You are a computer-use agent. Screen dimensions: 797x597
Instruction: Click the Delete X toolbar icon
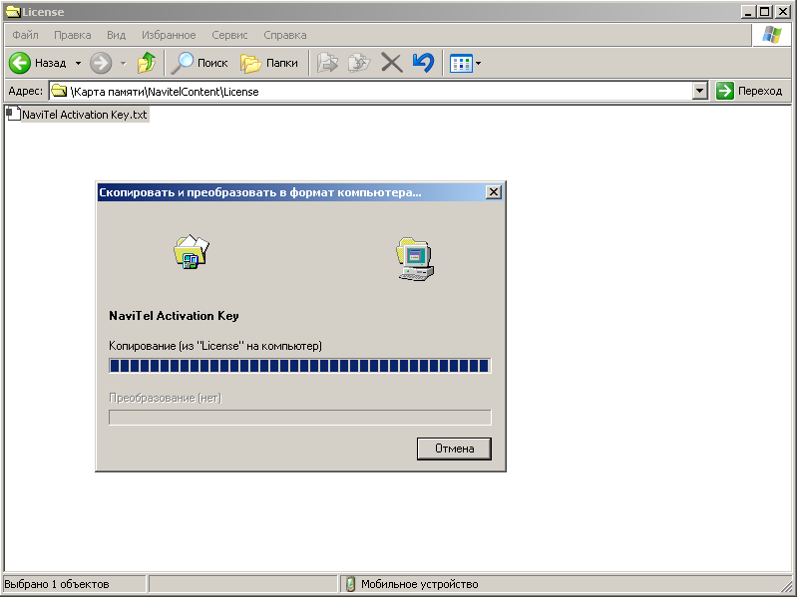(x=392, y=63)
